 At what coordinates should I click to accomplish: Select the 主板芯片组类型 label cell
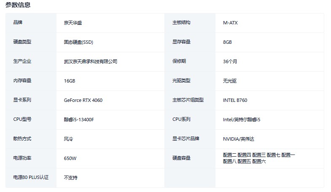click(x=188, y=100)
